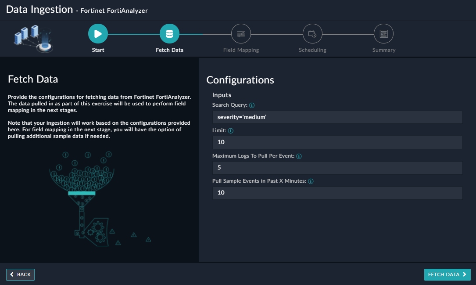This screenshot has width=476, height=285.
Task: Focus the Limit input field
Action: 337,143
